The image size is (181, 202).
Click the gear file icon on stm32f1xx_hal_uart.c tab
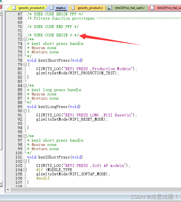pos(110,8)
